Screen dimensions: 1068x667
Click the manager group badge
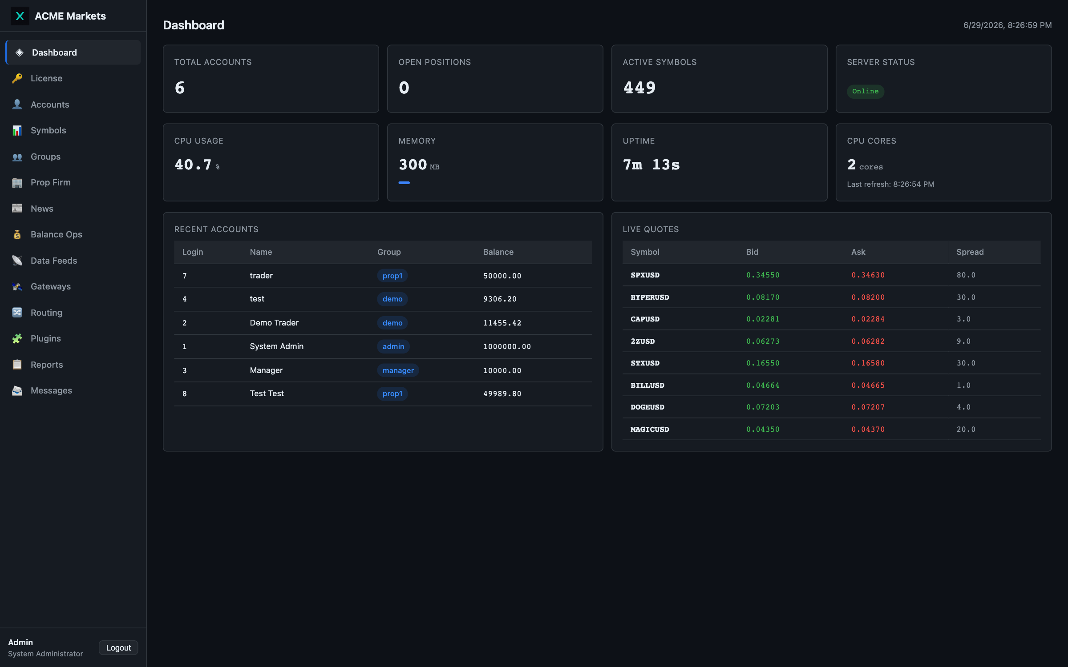click(398, 370)
